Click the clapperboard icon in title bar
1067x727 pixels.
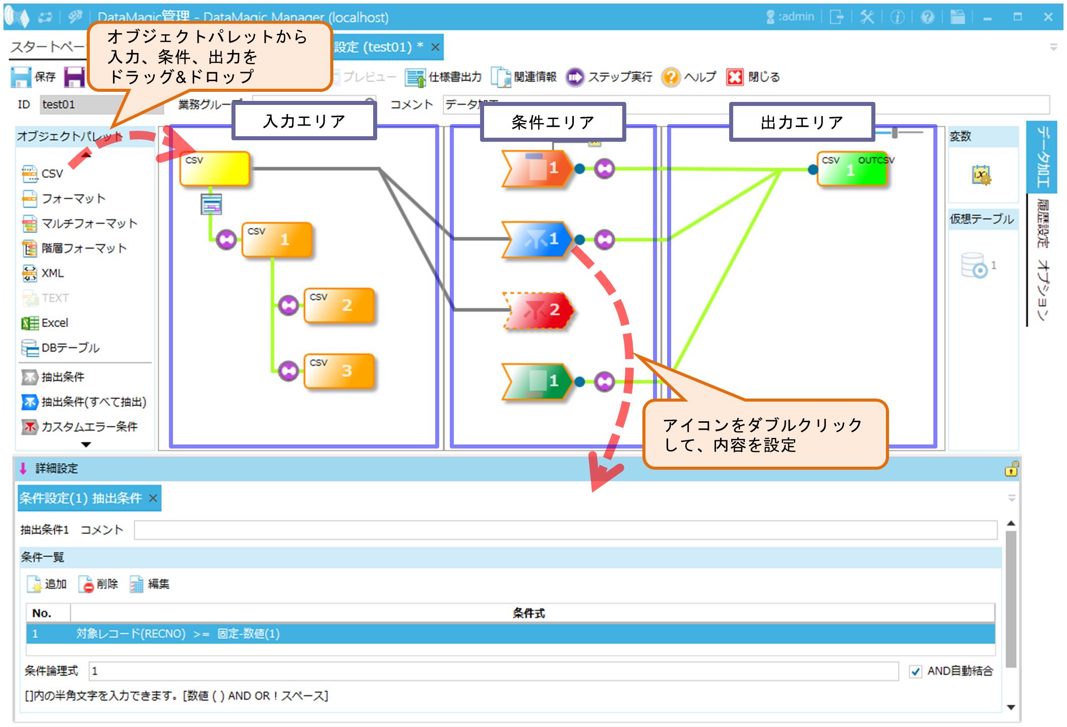[958, 17]
